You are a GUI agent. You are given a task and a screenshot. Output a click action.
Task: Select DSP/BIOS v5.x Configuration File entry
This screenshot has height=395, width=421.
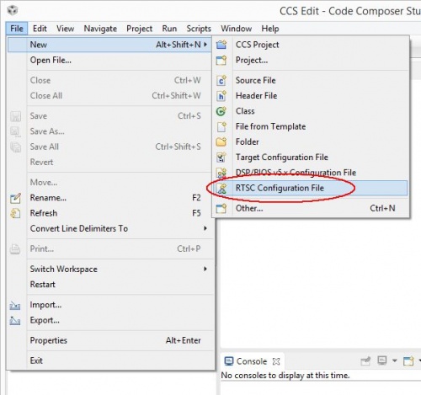point(311,173)
